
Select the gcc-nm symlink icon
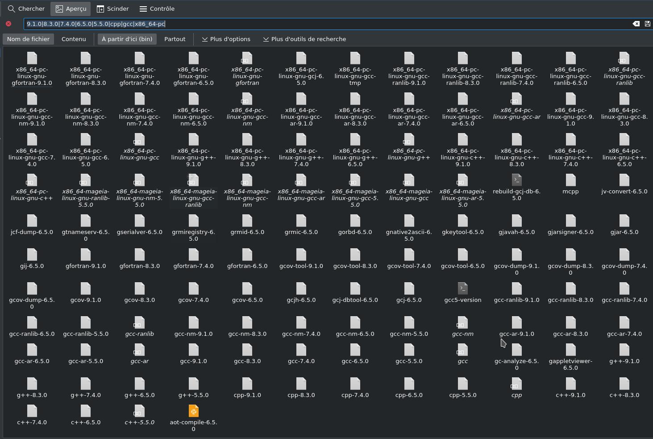pos(463,322)
